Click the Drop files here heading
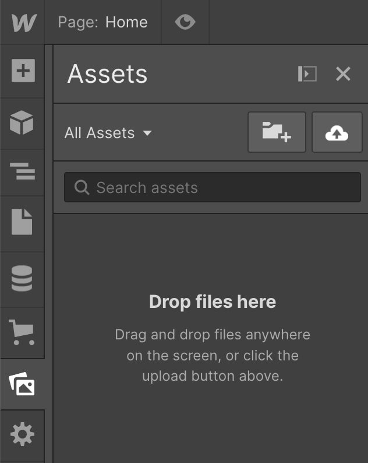The width and height of the screenshot is (368, 463). coord(213,302)
